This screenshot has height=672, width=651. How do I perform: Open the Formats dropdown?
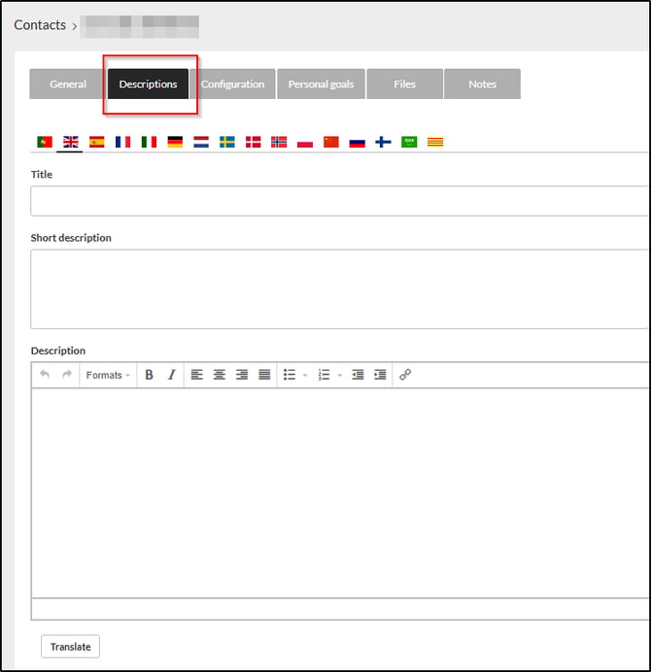107,375
